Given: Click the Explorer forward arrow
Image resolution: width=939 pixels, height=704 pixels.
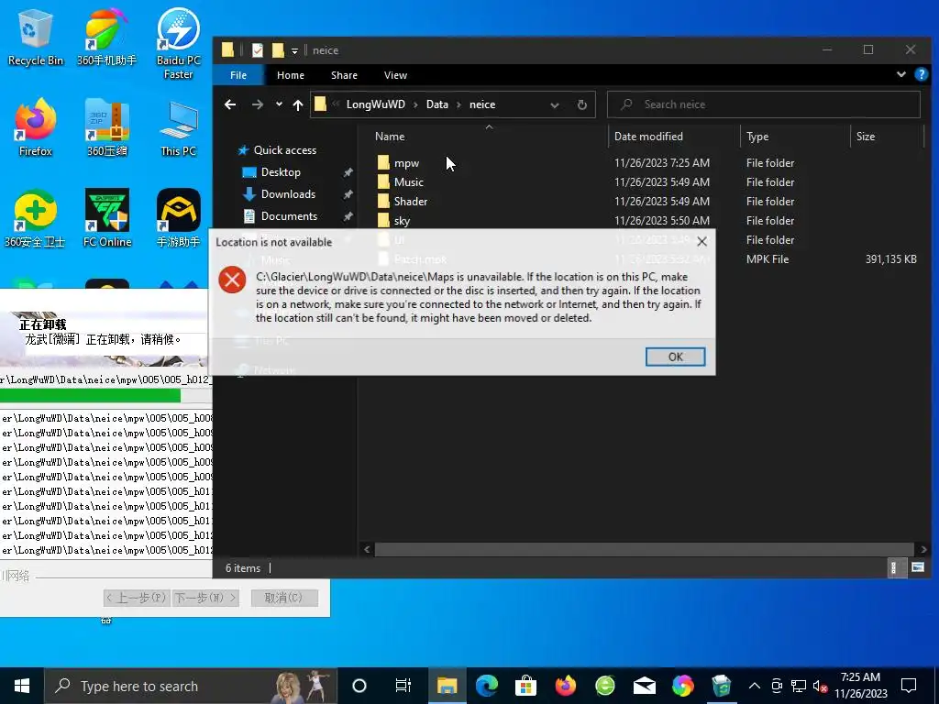Looking at the screenshot, I should pyautogui.click(x=258, y=104).
